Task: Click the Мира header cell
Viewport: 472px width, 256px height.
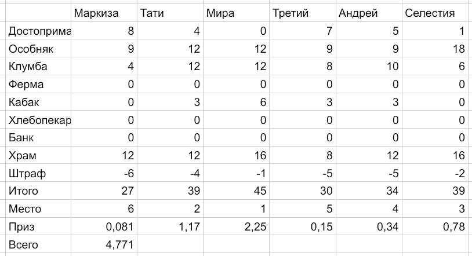Action: tap(237, 13)
